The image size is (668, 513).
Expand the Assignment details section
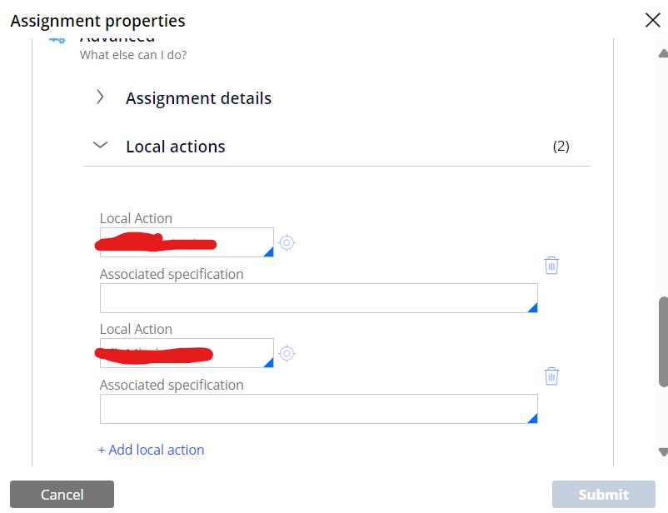[x=100, y=97]
